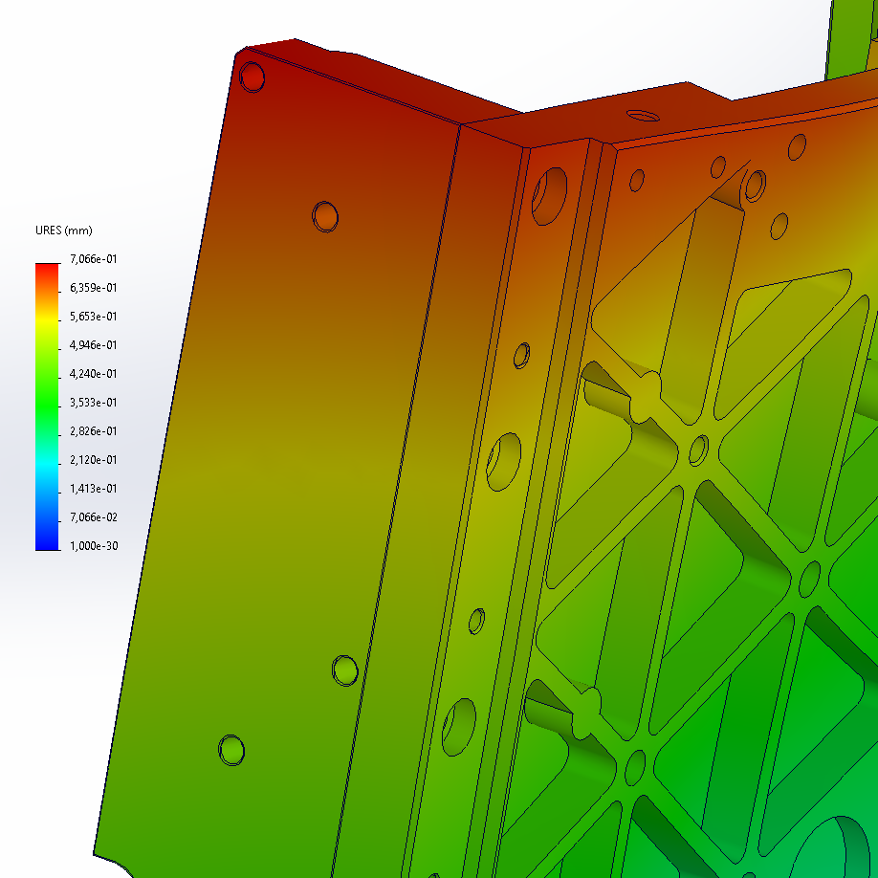
Task: Click the 2,120e-01 legend label
Action: 93,460
